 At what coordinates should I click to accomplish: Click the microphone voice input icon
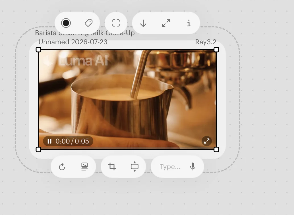tap(193, 166)
